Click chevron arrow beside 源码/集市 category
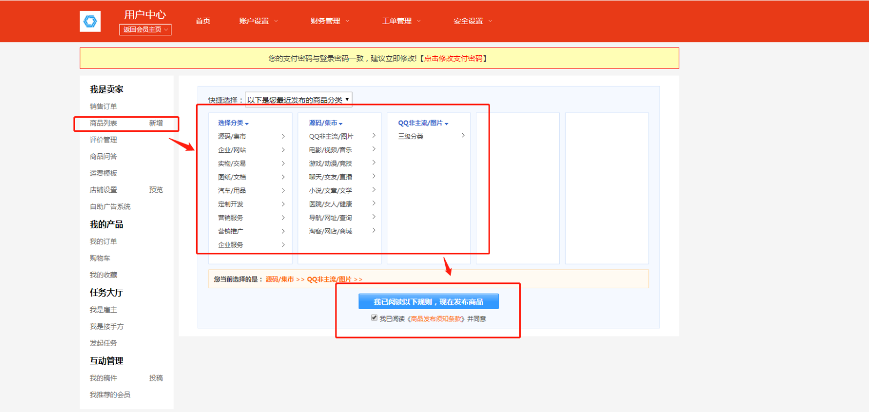This screenshot has width=869, height=412. (x=283, y=137)
